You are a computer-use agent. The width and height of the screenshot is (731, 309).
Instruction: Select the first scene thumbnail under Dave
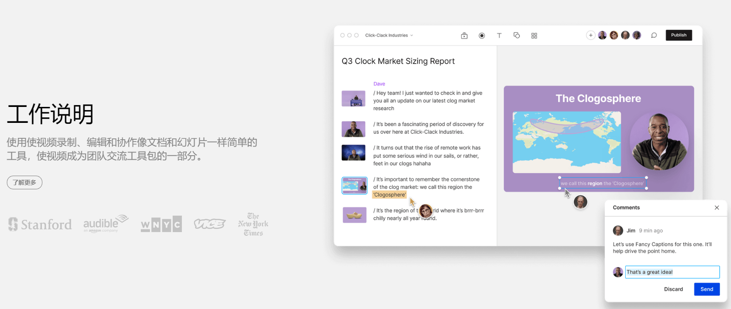coord(353,99)
